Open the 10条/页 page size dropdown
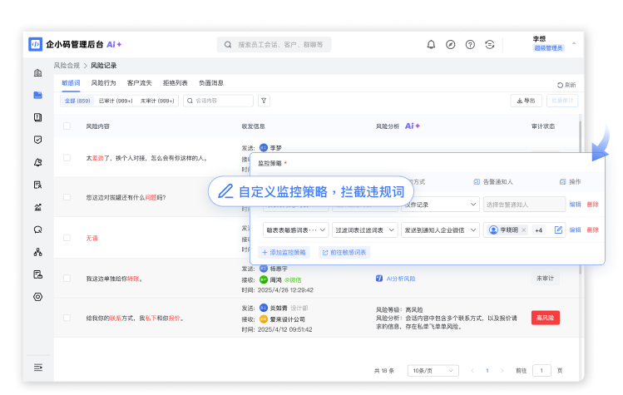This screenshot has width=623, height=395. 433,370
